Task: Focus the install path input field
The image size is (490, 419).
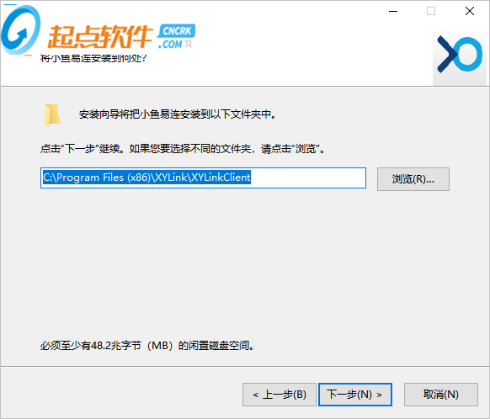Action: pyautogui.click(x=203, y=178)
